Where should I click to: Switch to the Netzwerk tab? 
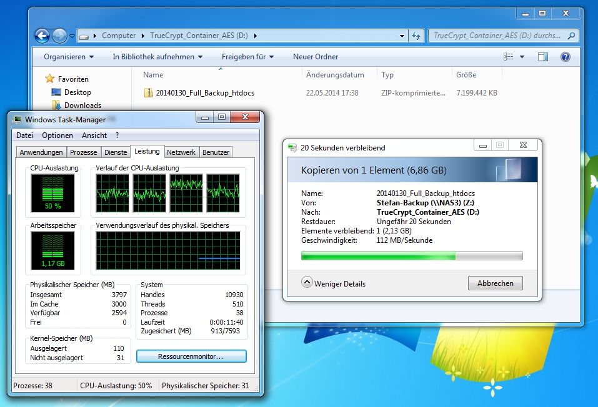(x=181, y=152)
